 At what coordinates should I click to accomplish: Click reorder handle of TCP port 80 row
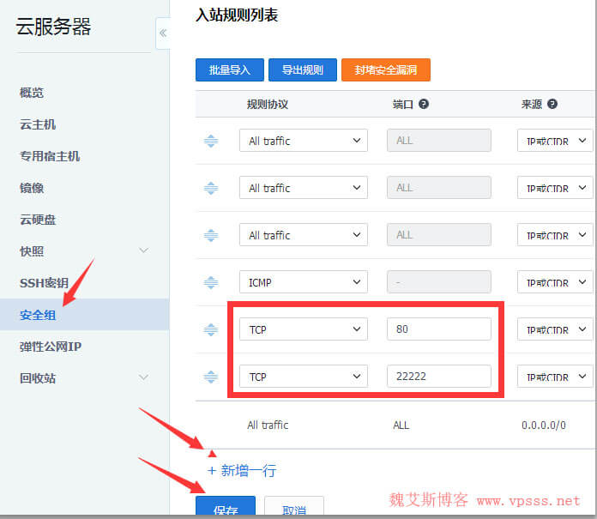(x=211, y=329)
